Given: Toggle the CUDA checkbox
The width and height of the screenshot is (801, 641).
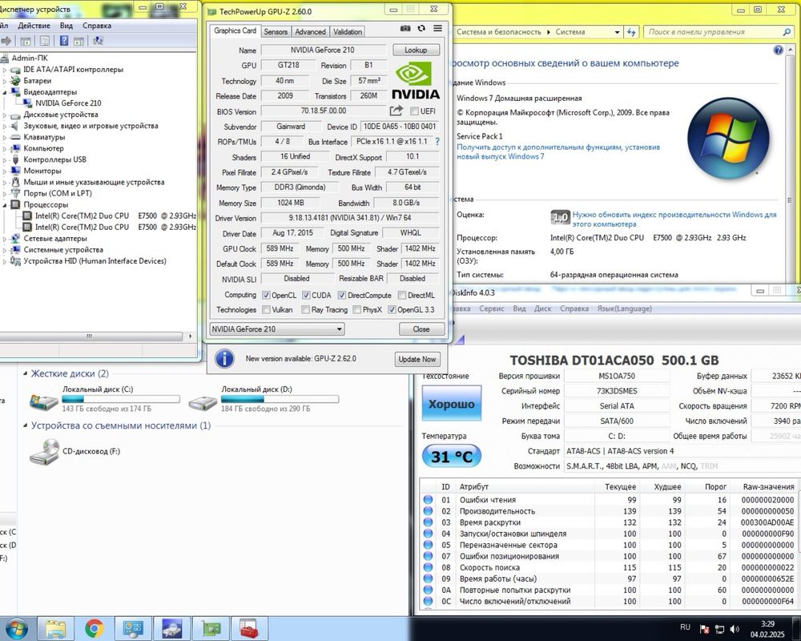Looking at the screenshot, I should 306,295.
